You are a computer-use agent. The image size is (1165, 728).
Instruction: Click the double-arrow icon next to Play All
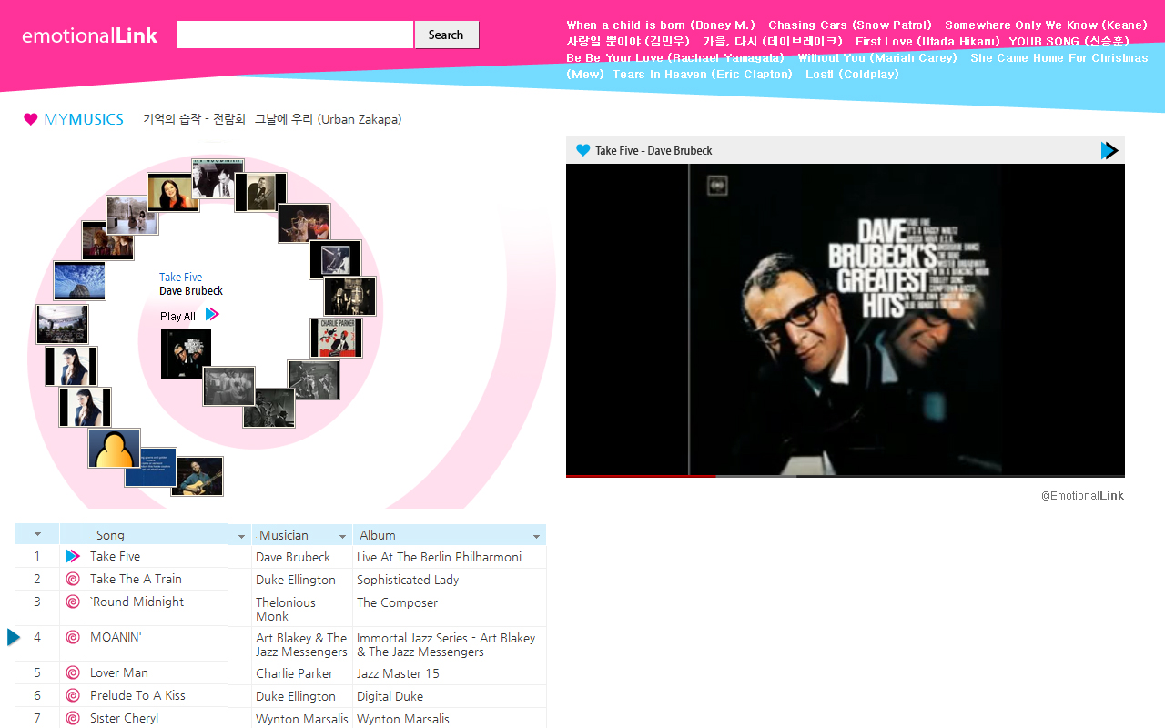point(212,314)
